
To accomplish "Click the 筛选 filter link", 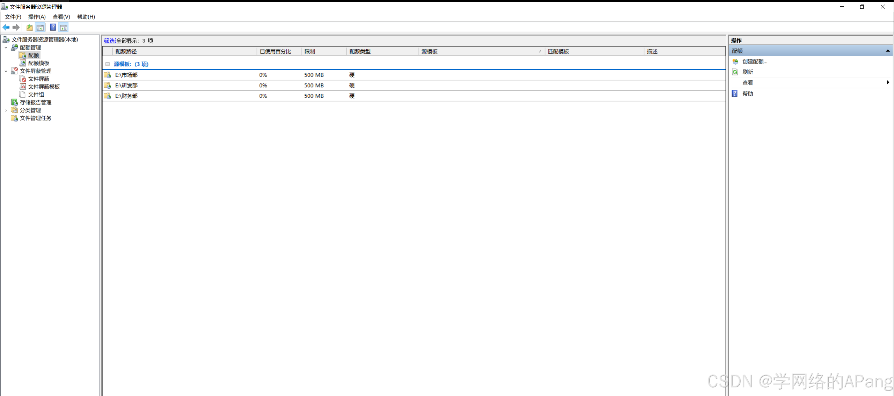I will (x=109, y=41).
